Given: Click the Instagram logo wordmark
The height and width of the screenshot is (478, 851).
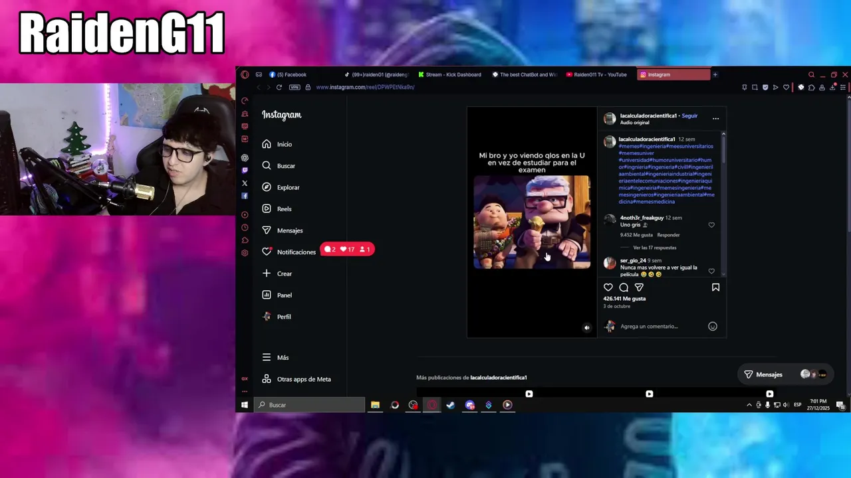Looking at the screenshot, I should click(281, 115).
